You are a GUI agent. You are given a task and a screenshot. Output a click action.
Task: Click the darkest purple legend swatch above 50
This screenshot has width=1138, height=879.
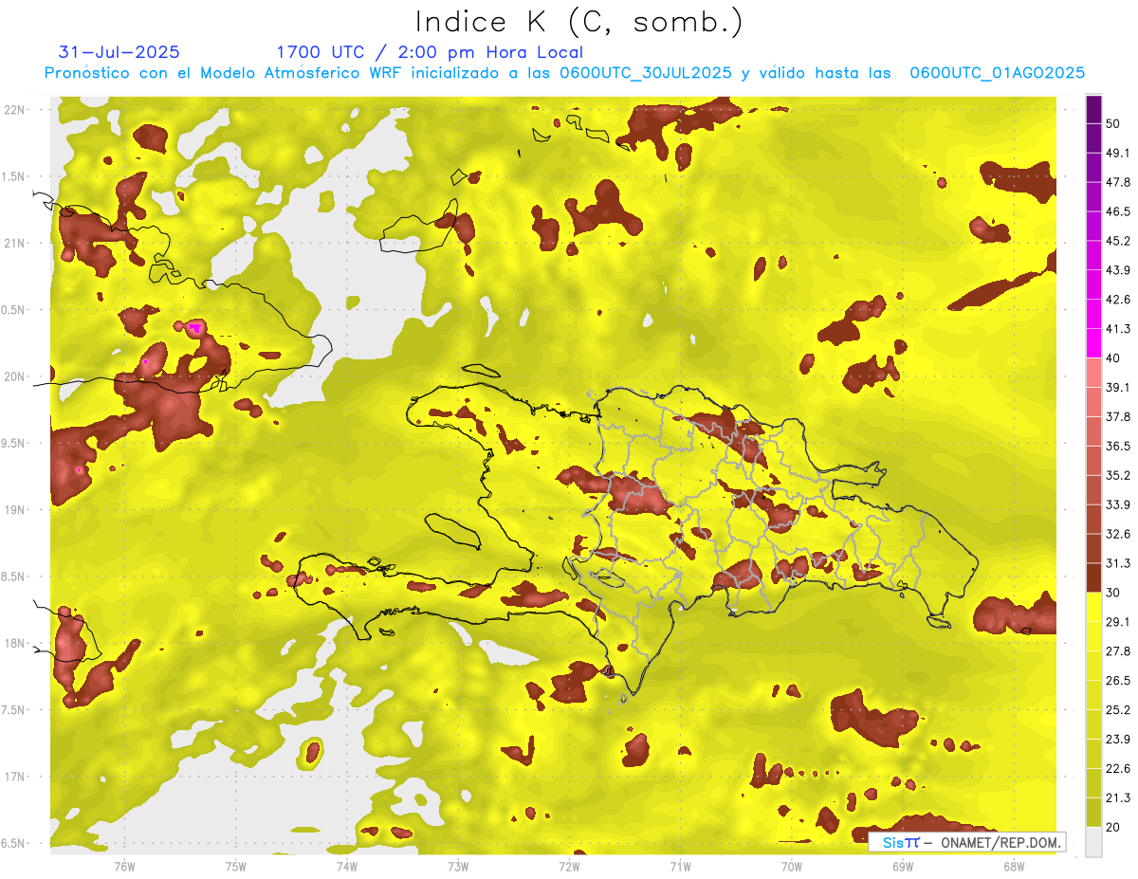1093,109
